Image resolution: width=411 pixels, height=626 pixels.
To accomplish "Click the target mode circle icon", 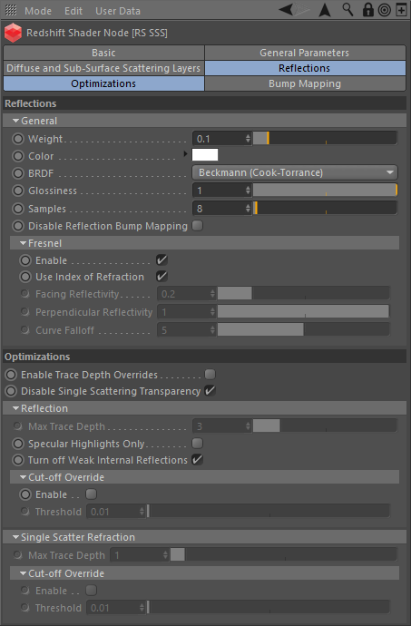I will [x=385, y=10].
